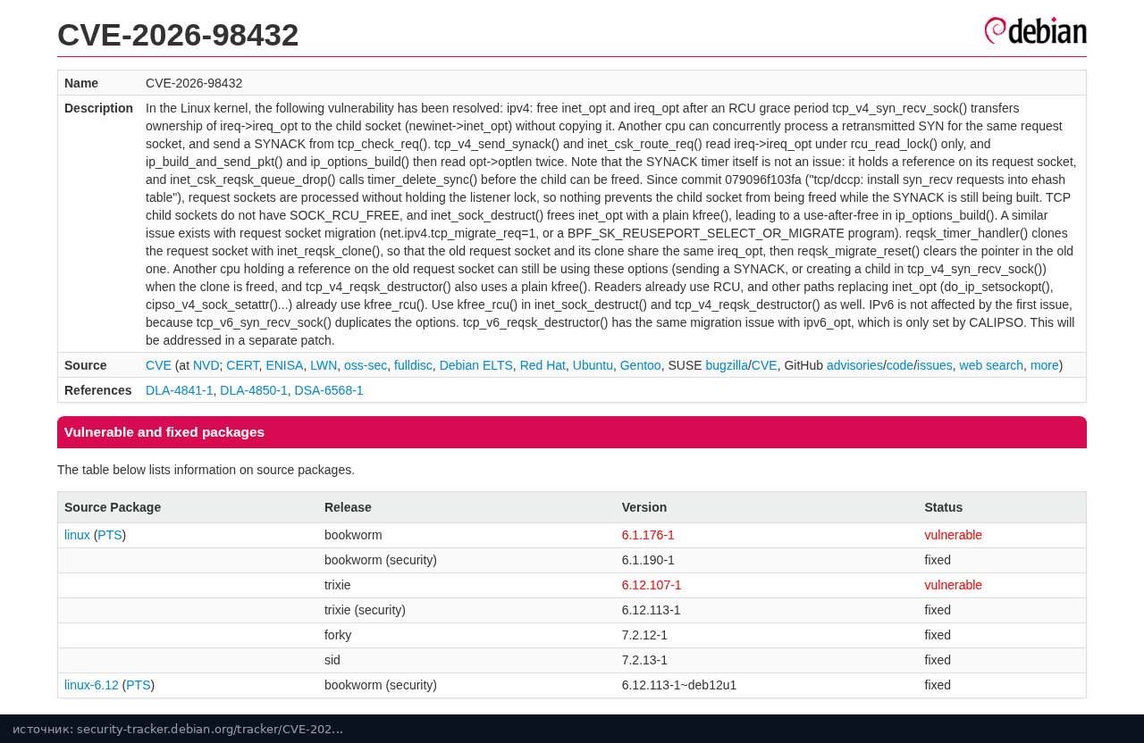Click the more link in Source row

1045,365
